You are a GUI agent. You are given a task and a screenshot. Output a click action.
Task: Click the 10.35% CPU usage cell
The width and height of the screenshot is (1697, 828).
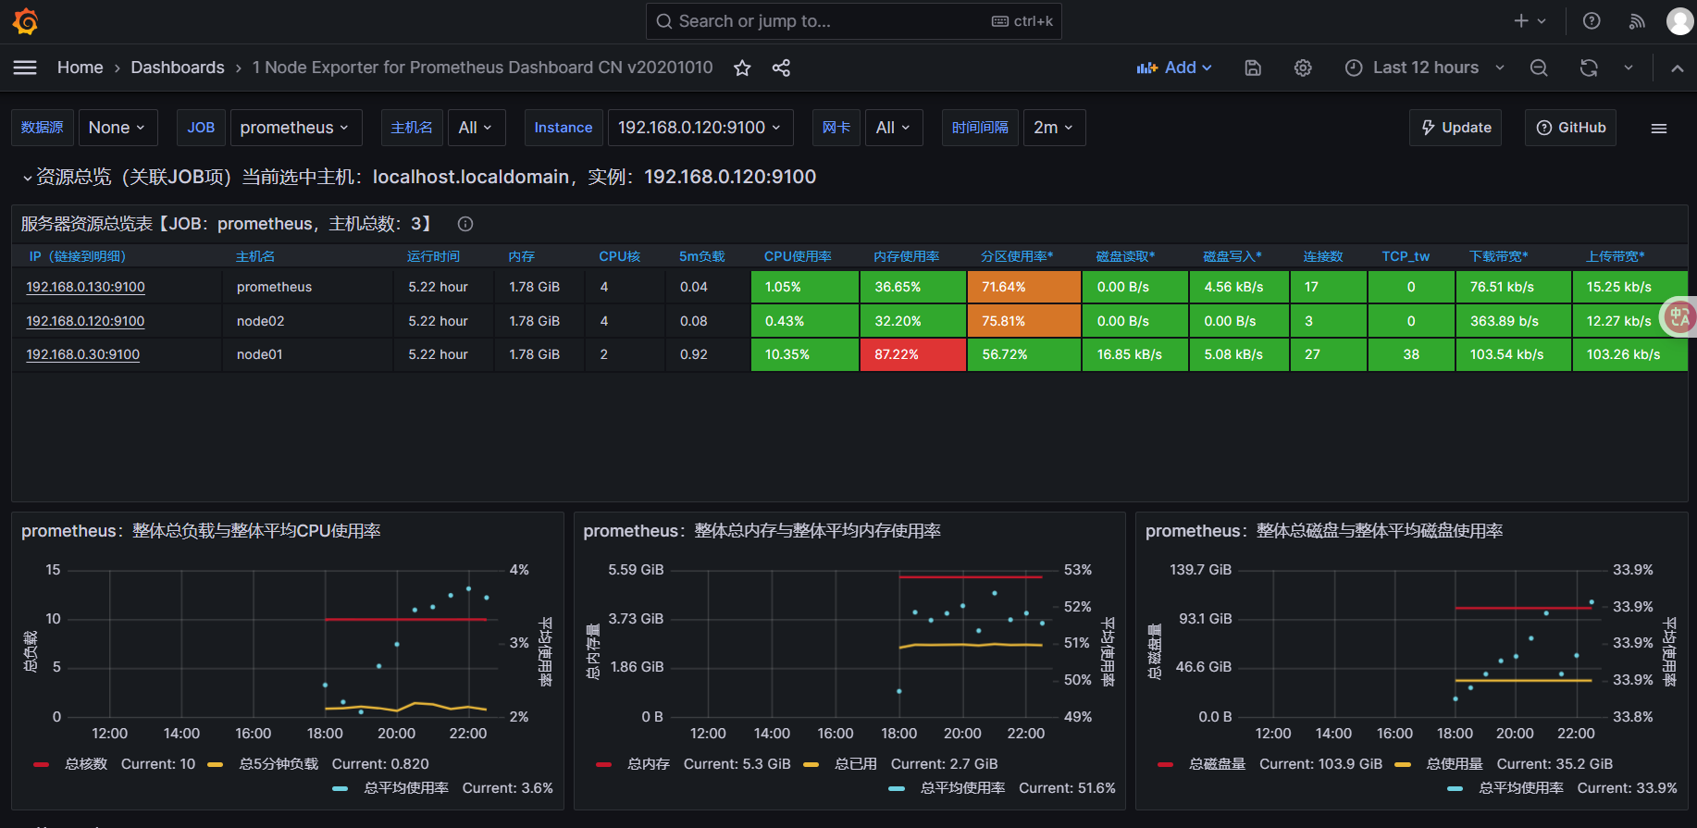click(x=805, y=354)
